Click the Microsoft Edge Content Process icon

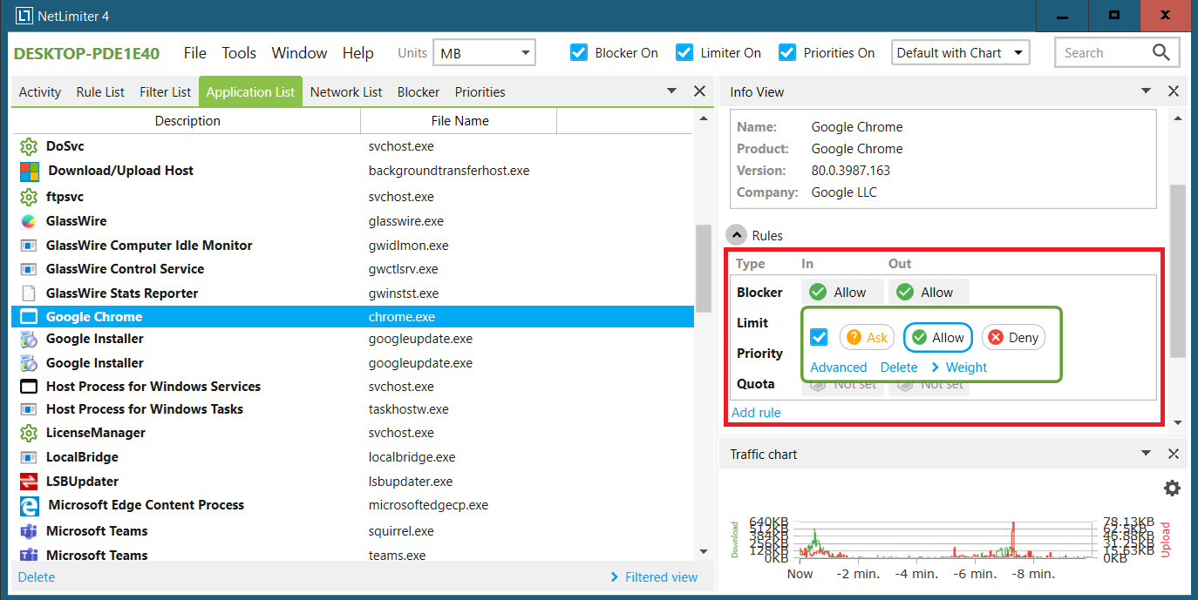click(x=30, y=505)
